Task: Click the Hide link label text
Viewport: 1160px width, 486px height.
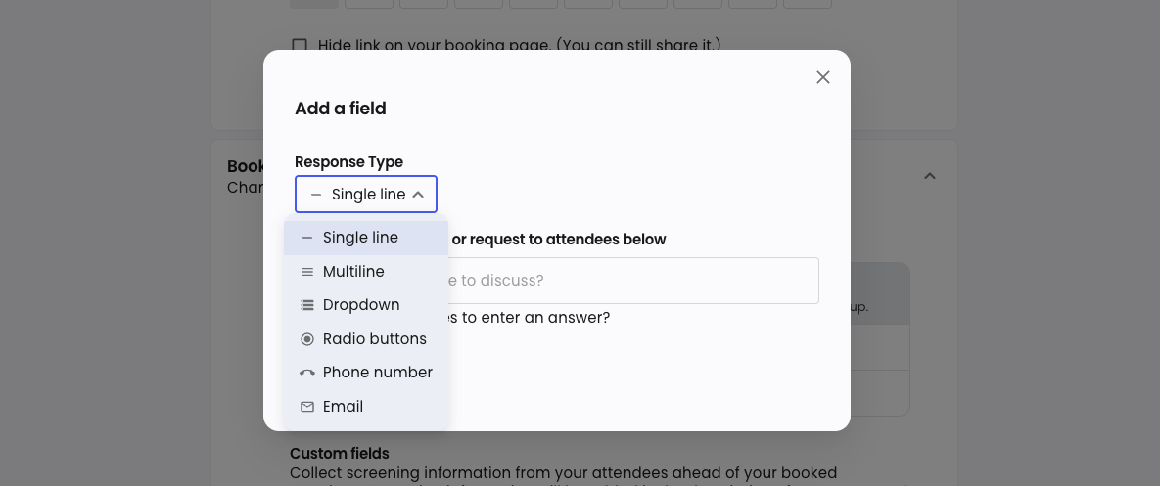Action: (519, 45)
